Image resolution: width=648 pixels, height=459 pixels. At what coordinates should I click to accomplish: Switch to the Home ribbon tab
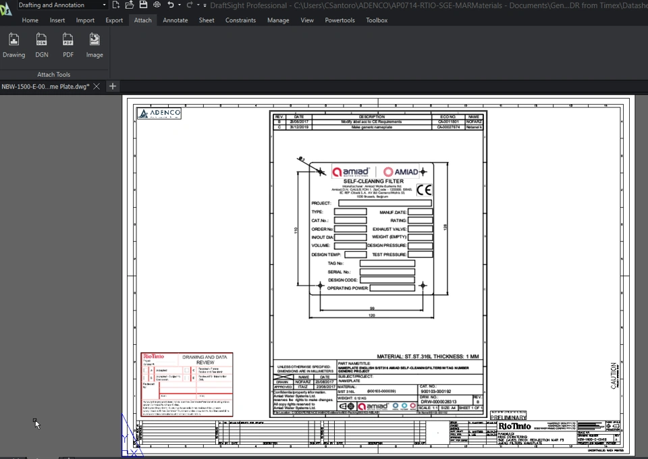pos(30,20)
